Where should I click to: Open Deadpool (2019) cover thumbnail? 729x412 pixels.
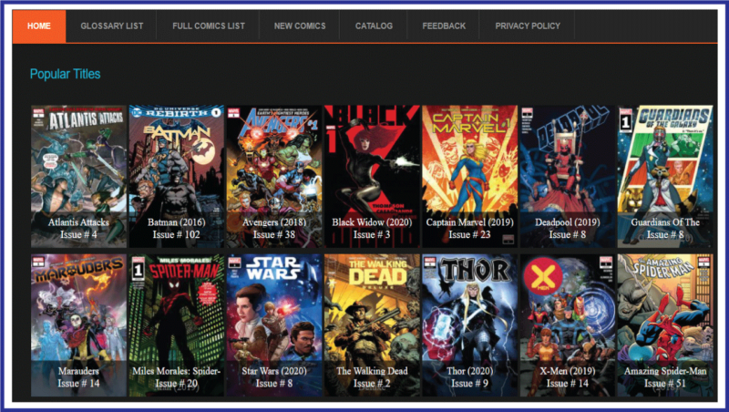click(567, 176)
